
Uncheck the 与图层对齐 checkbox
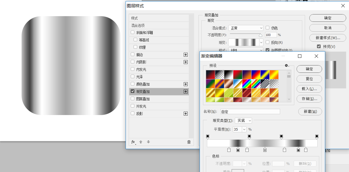[267, 50]
